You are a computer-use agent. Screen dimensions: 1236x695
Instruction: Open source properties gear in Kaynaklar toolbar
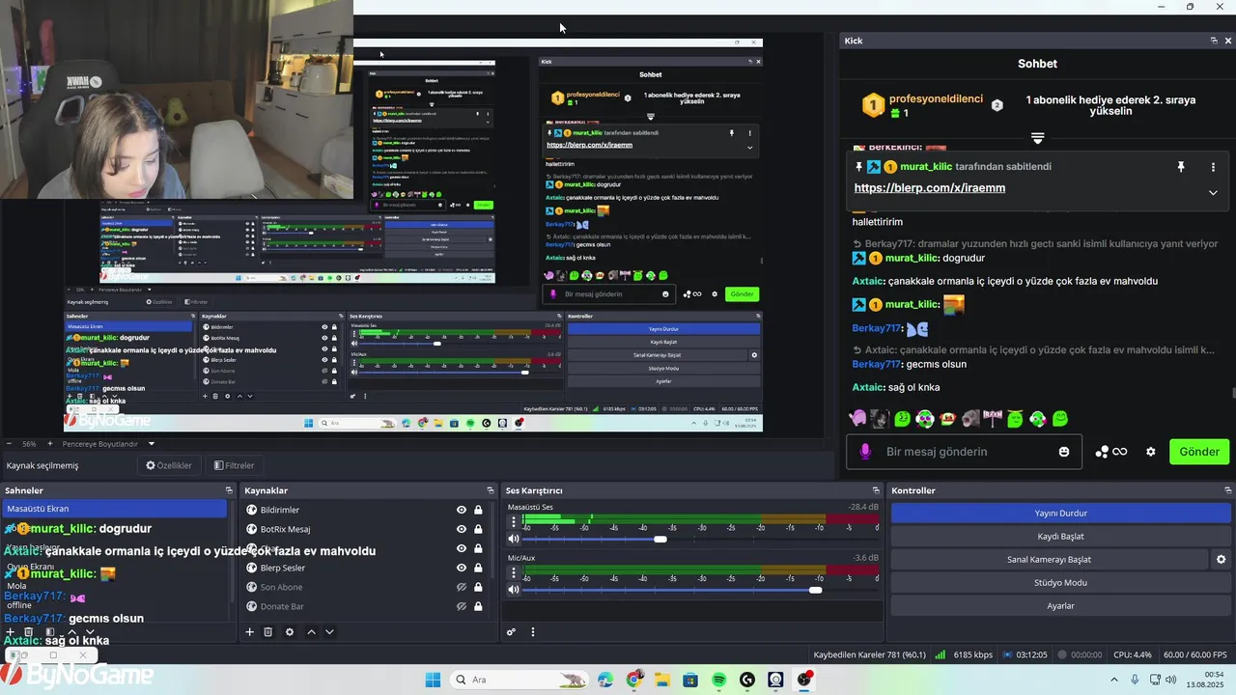point(290,632)
